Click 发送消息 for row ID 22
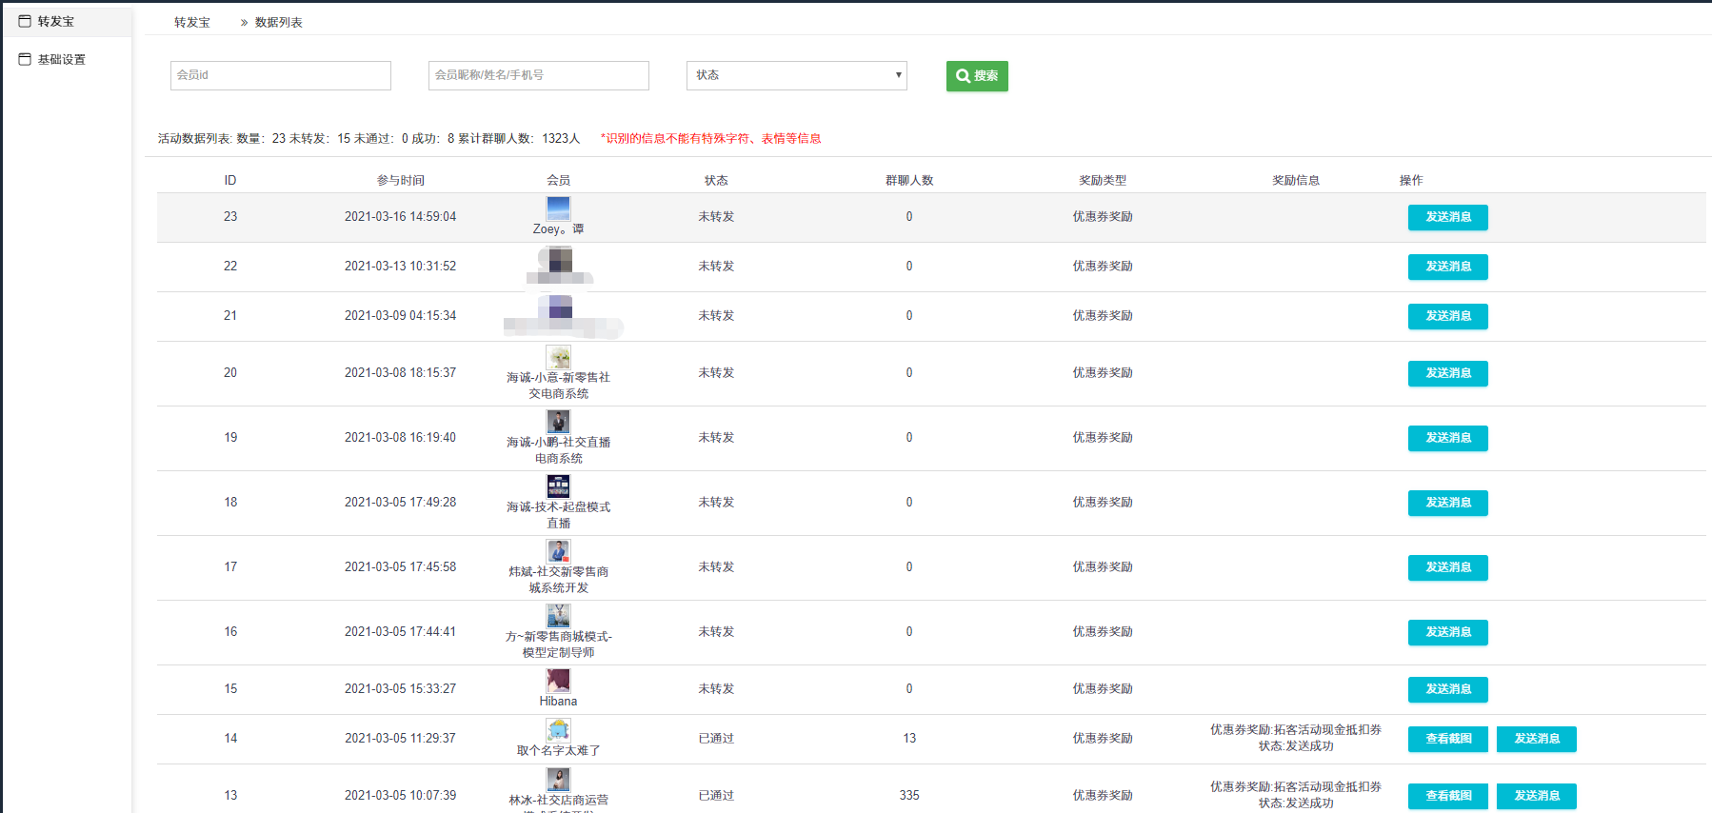 [1447, 267]
